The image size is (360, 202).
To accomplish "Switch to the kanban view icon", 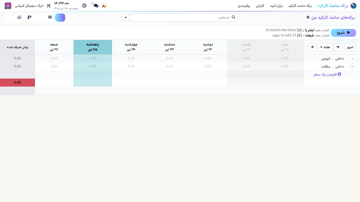I will (29, 17).
